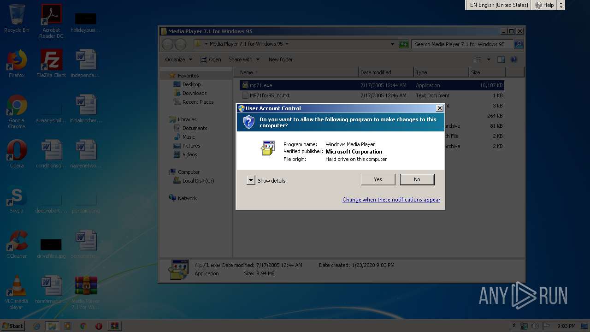Open Windows Media Player taskbar icon

68,326
